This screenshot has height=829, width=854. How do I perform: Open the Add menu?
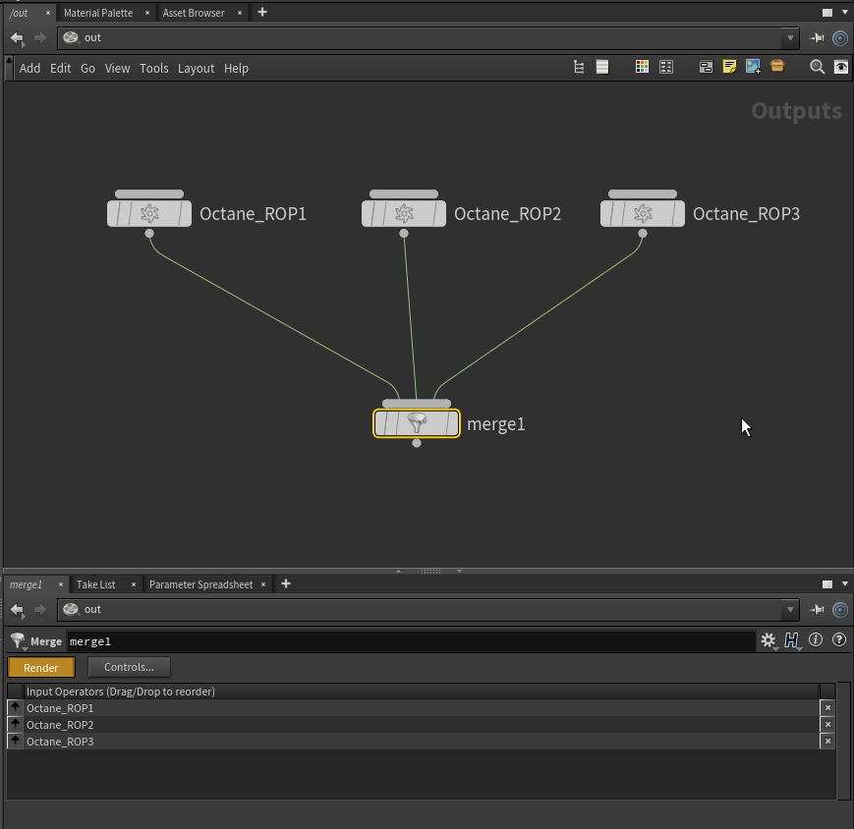point(29,68)
